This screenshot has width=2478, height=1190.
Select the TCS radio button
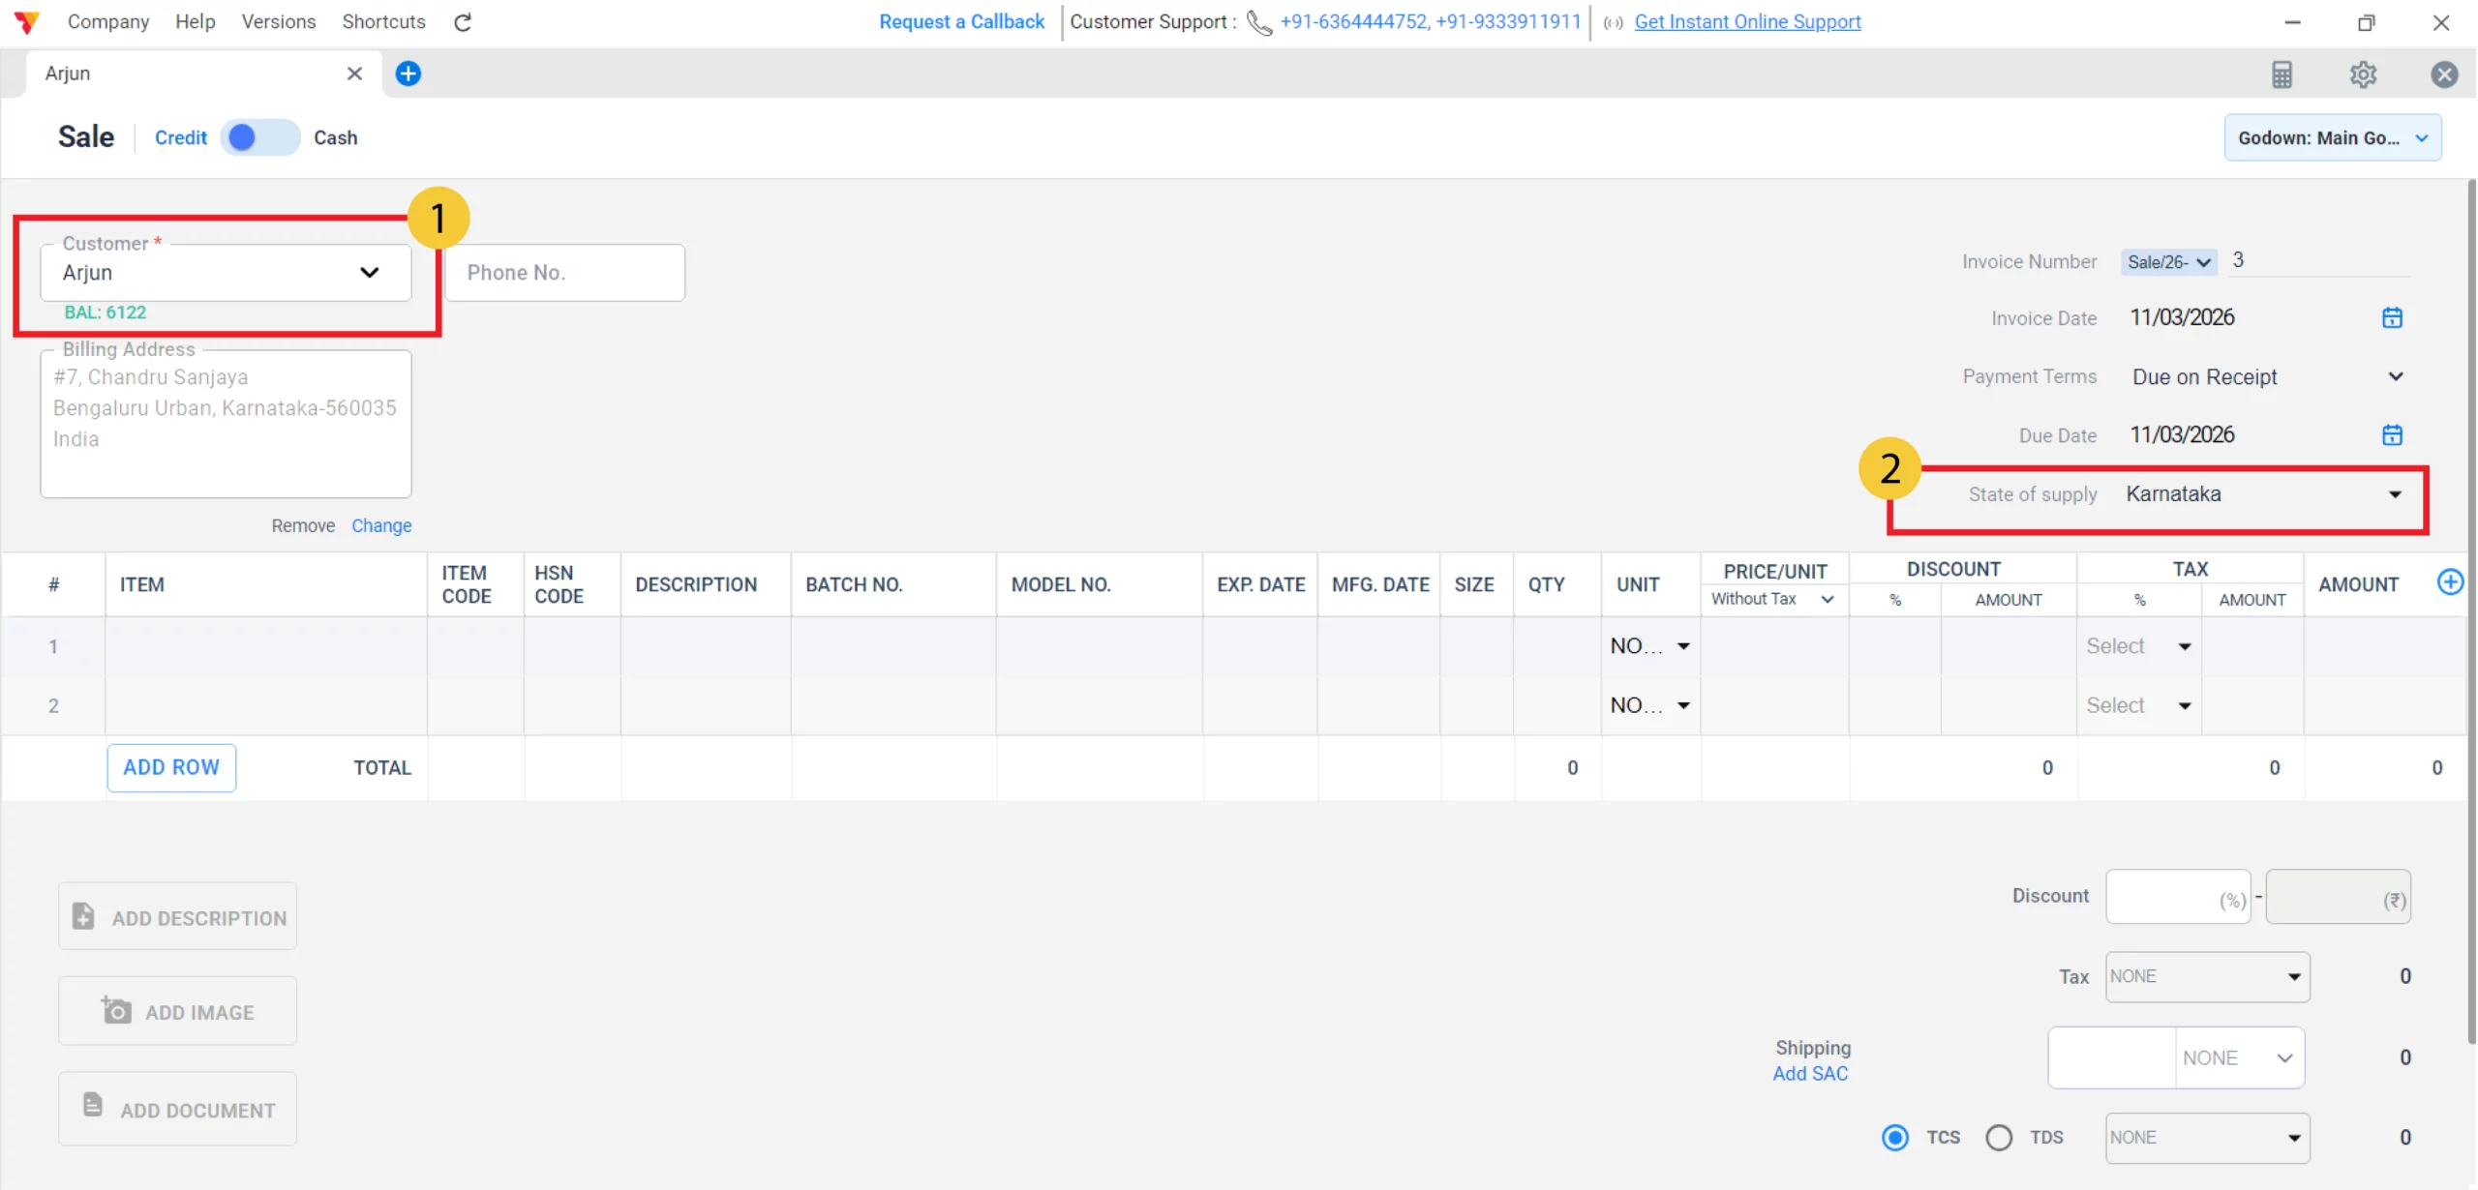pos(1895,1138)
